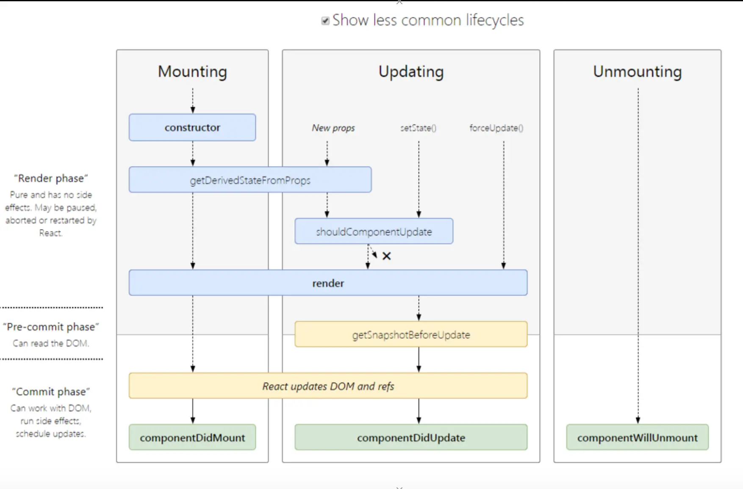
Task: Open the getSnapshotBeforeUpdate method box
Action: tap(411, 335)
